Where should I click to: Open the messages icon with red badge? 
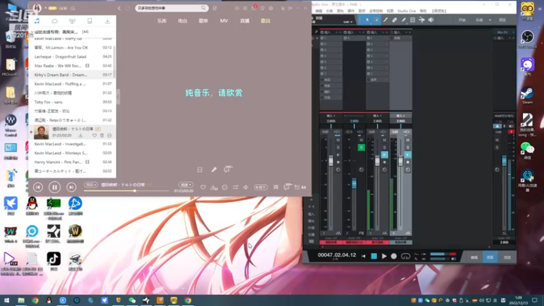[x=254, y=7]
